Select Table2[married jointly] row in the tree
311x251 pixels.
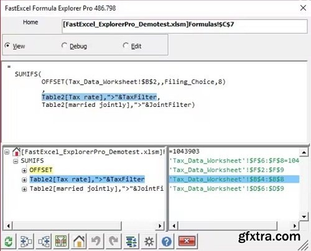coord(96,189)
